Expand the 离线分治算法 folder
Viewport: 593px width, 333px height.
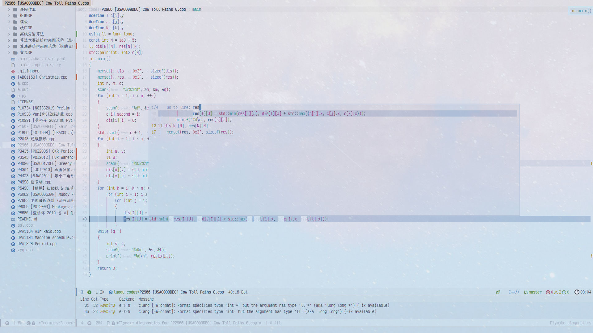[9, 34]
